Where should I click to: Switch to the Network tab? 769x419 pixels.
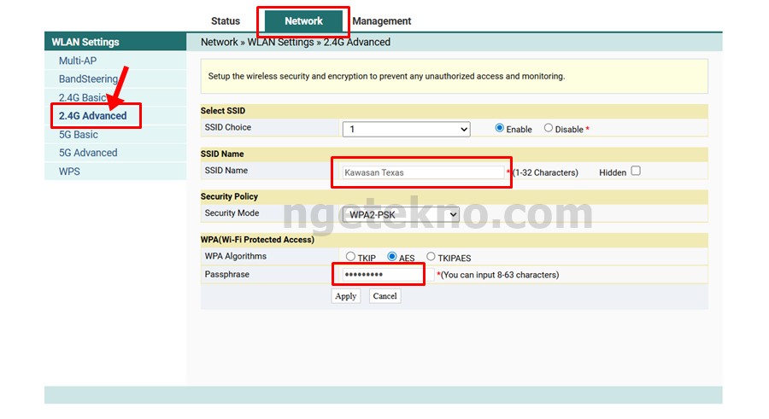[x=303, y=21]
